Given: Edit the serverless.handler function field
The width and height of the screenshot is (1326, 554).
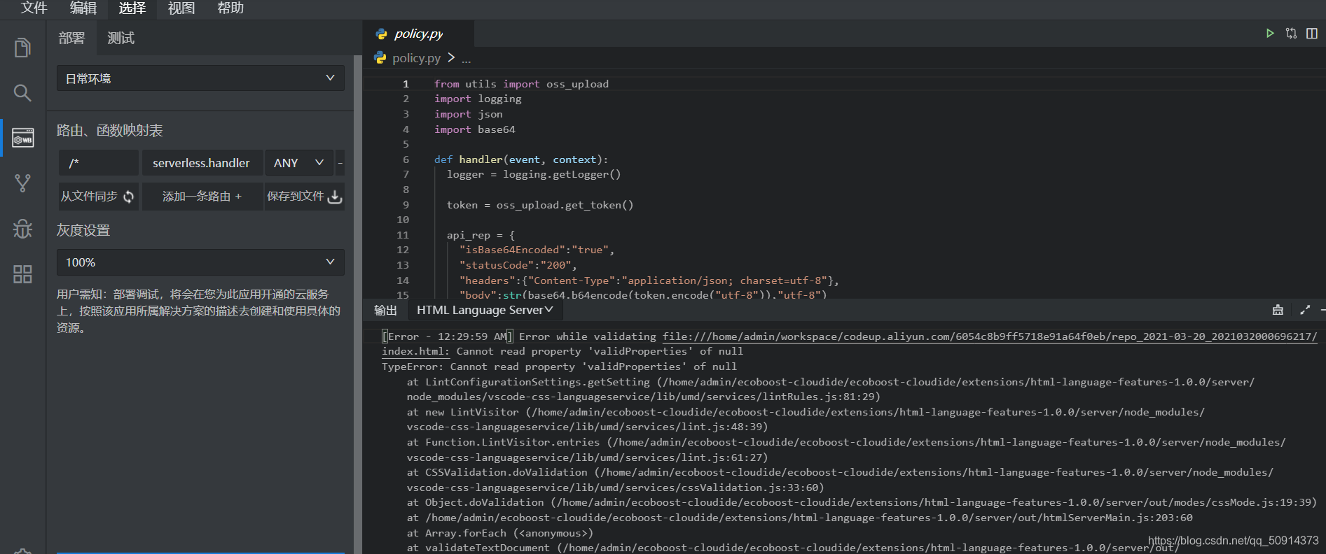Looking at the screenshot, I should click(x=202, y=162).
